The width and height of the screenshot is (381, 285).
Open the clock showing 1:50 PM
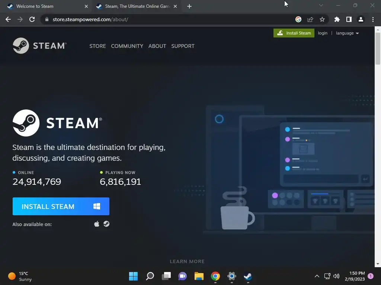(x=355, y=276)
